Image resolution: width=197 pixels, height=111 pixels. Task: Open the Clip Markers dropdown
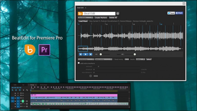coord(85,17)
